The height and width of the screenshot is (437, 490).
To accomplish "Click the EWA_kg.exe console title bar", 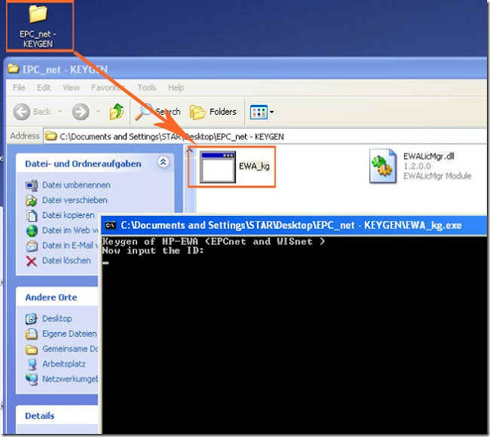I will tap(294, 225).
